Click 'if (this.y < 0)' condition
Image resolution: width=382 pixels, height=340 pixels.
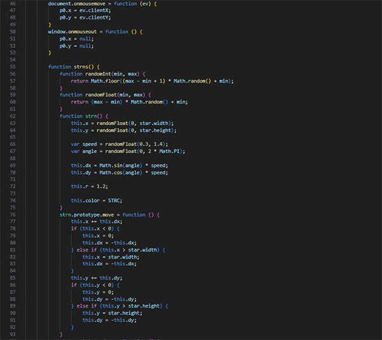point(92,285)
